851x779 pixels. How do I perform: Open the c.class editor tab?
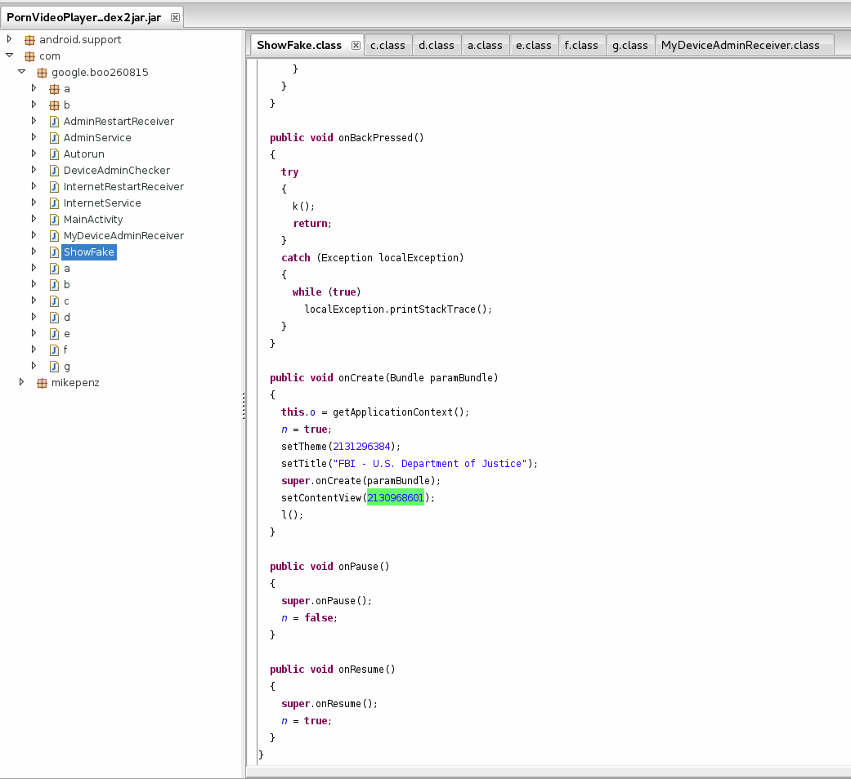(387, 45)
